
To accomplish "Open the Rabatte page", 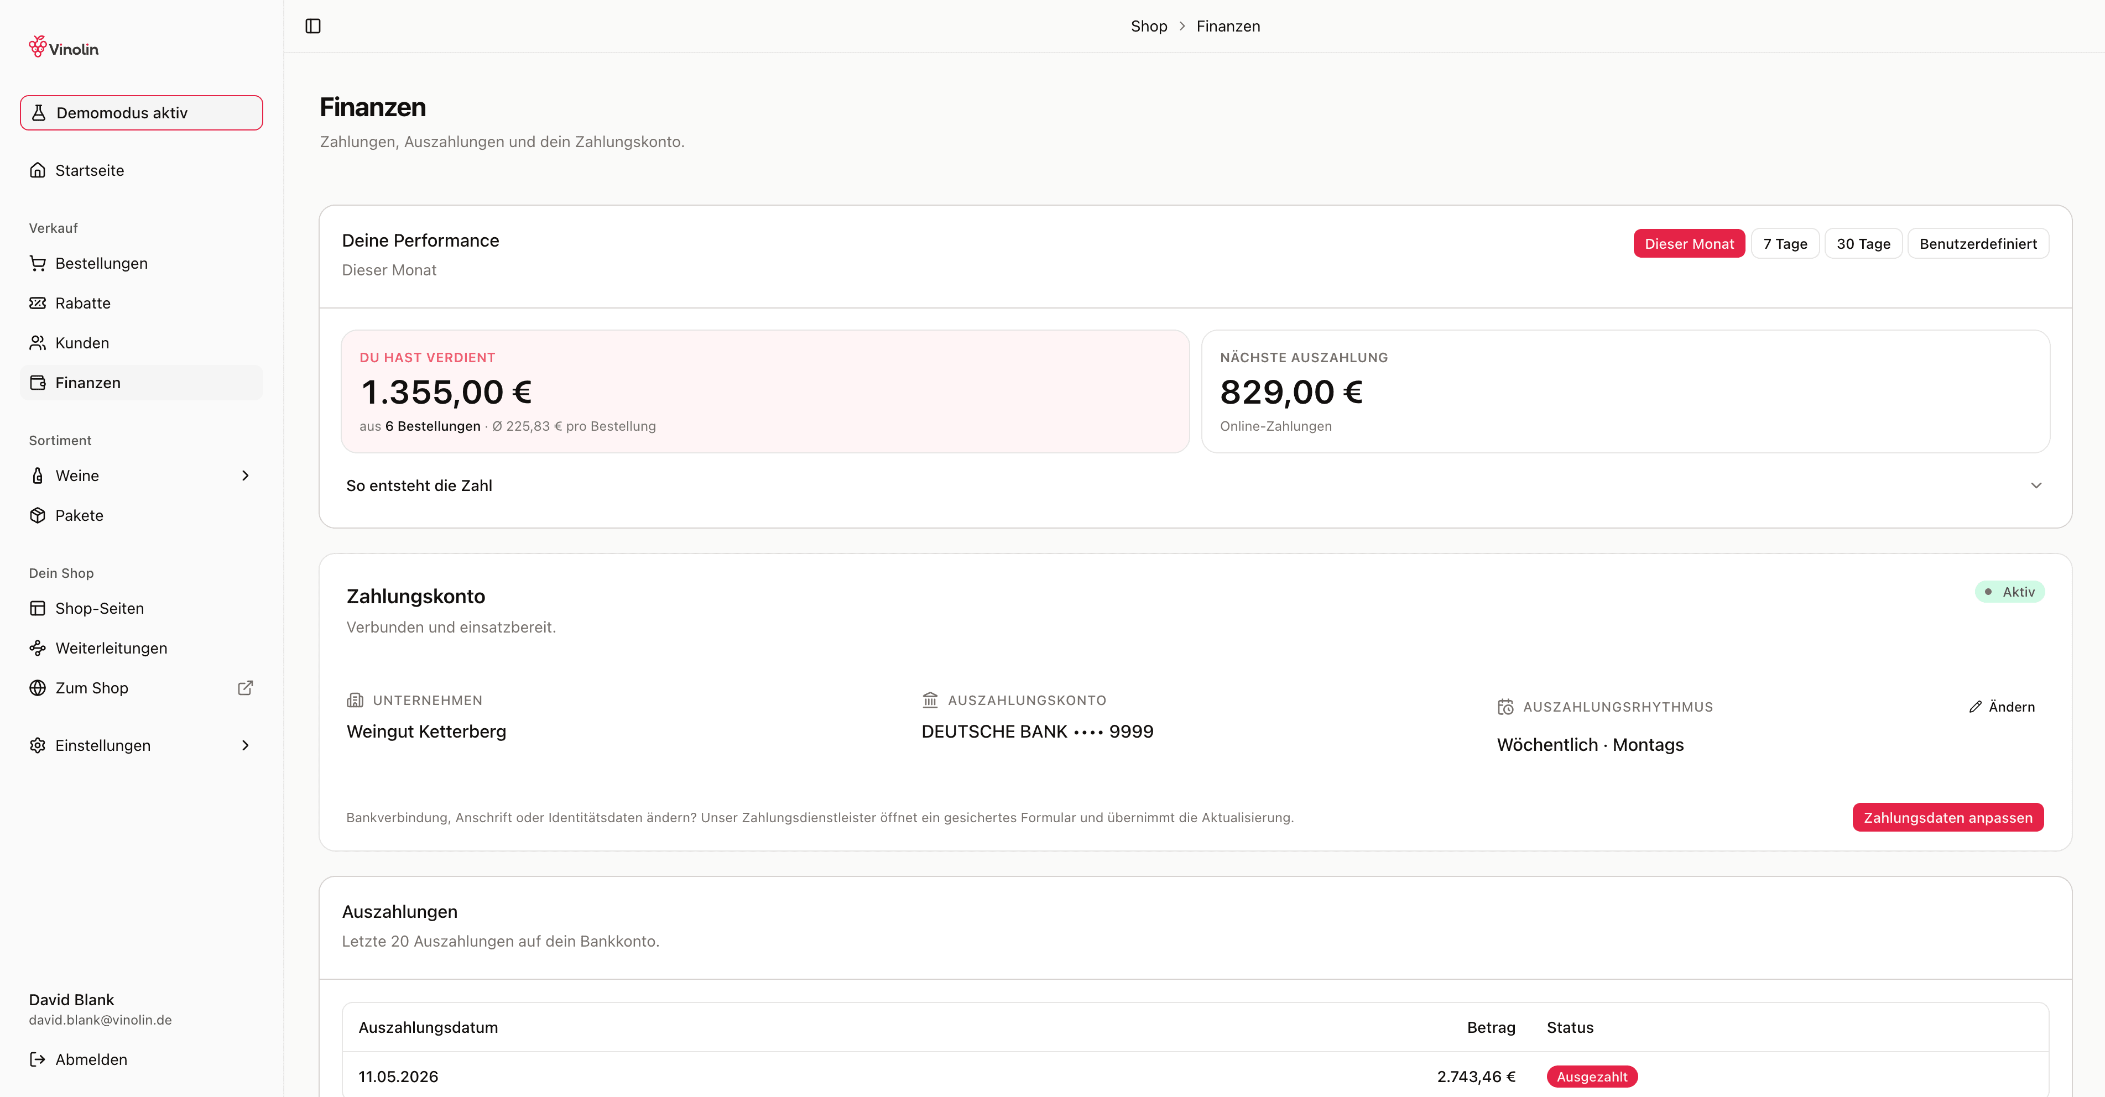I will click(x=142, y=303).
